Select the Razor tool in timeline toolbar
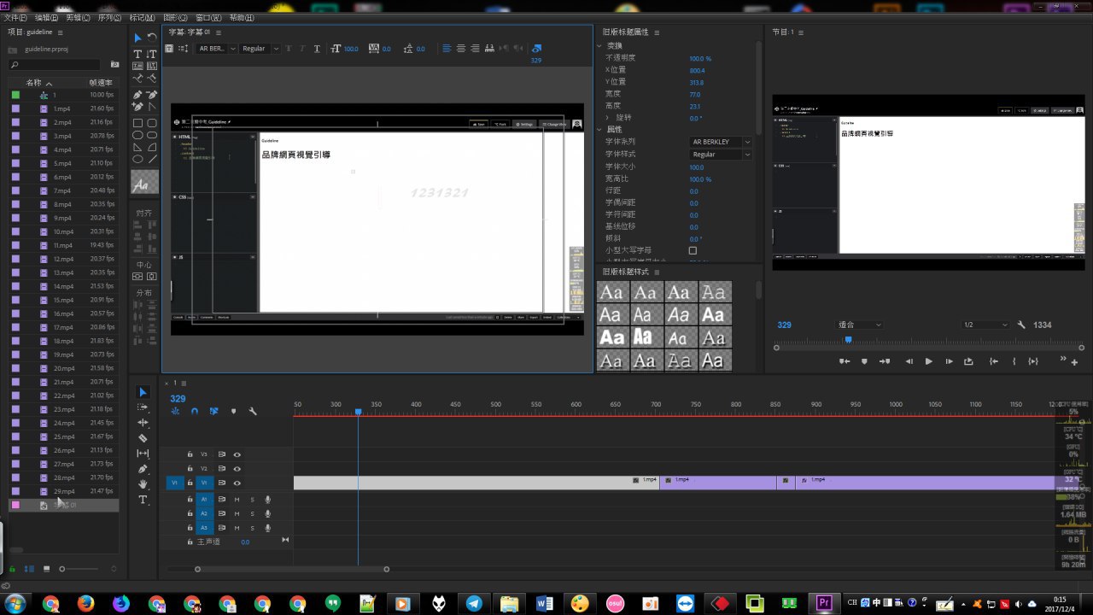 click(143, 438)
